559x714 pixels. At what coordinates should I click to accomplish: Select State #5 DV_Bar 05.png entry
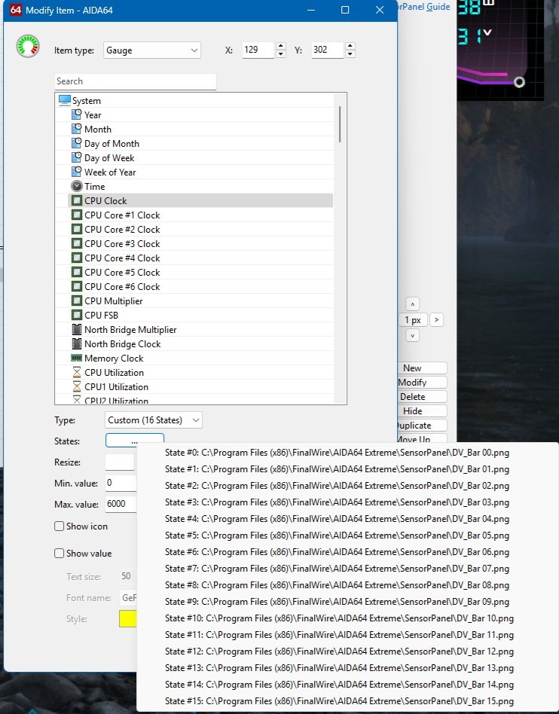coord(337,535)
